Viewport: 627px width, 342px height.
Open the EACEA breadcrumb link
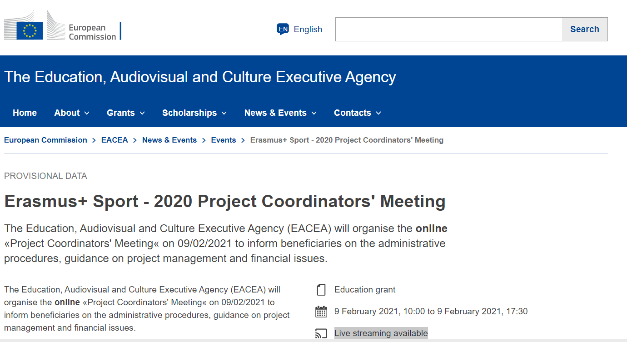coord(114,140)
